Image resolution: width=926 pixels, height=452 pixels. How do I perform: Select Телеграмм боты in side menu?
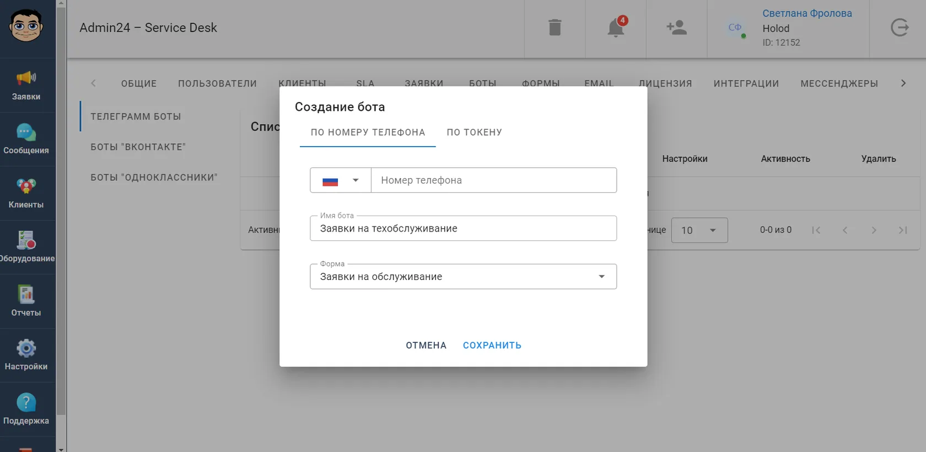pos(136,116)
